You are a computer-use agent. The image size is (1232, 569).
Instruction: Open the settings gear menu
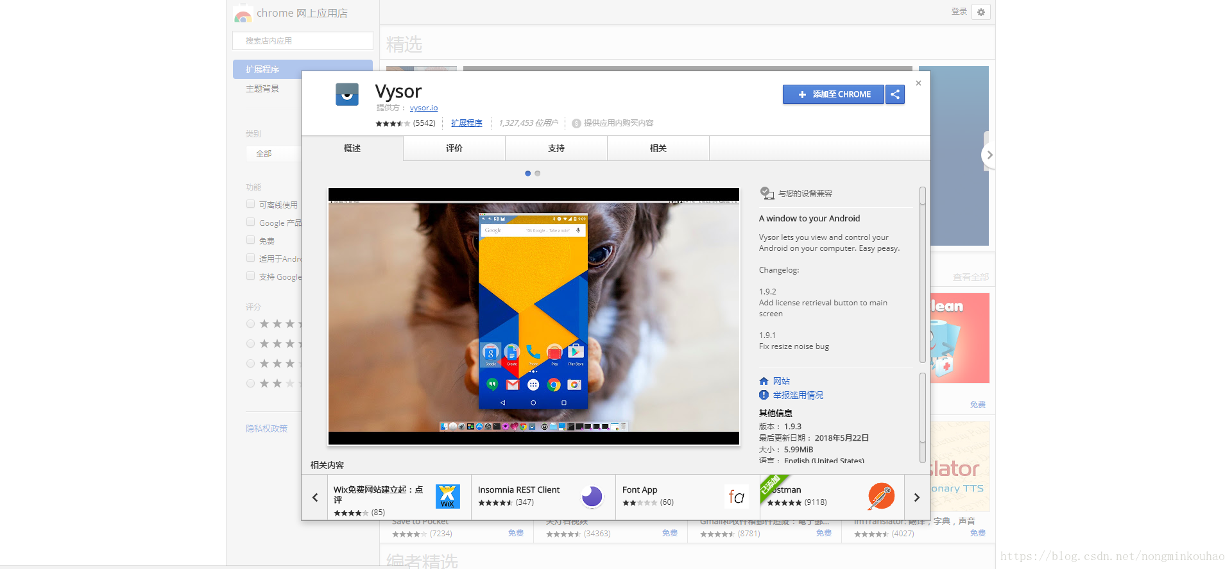[981, 12]
